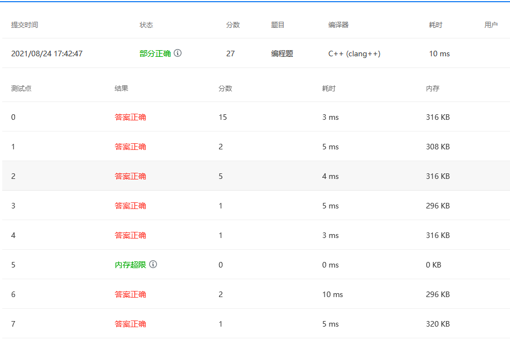The width and height of the screenshot is (510, 340).
Task: Click 4 ms time of test point 2
Action: click(x=331, y=176)
